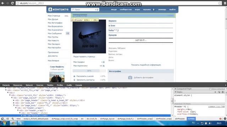Expand the h1 title node

[22, 116]
